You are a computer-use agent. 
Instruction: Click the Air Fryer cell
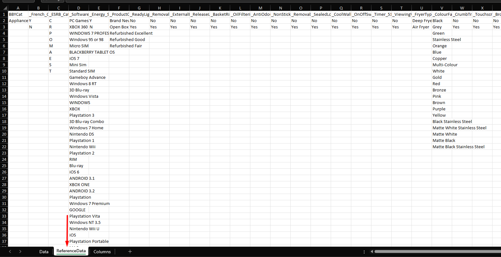coord(421,27)
